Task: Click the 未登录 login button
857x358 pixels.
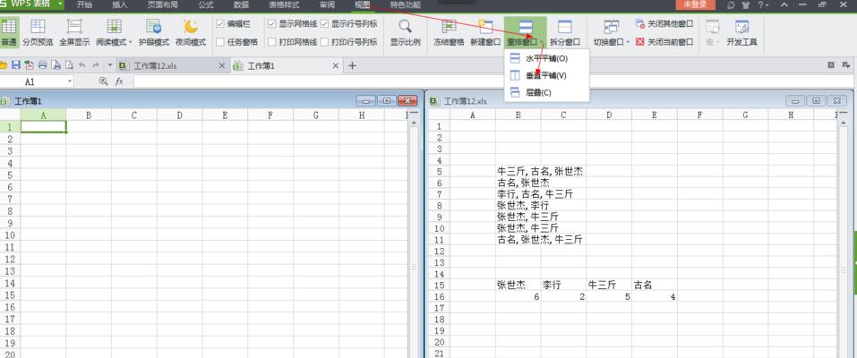Action: 694,5
